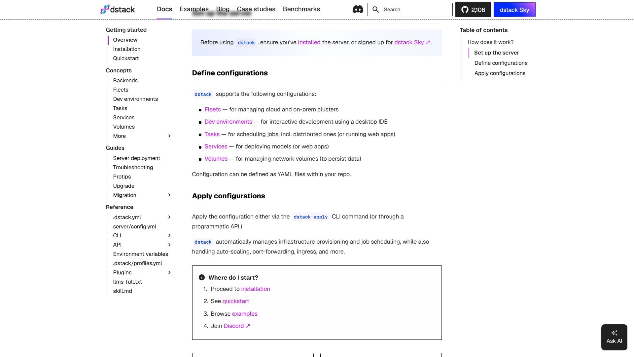Click the installation link in Where do I start
The height and width of the screenshot is (357, 634).
tap(256, 289)
